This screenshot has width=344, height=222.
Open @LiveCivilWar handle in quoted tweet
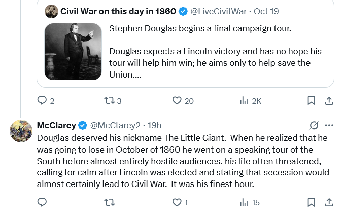[x=218, y=11]
